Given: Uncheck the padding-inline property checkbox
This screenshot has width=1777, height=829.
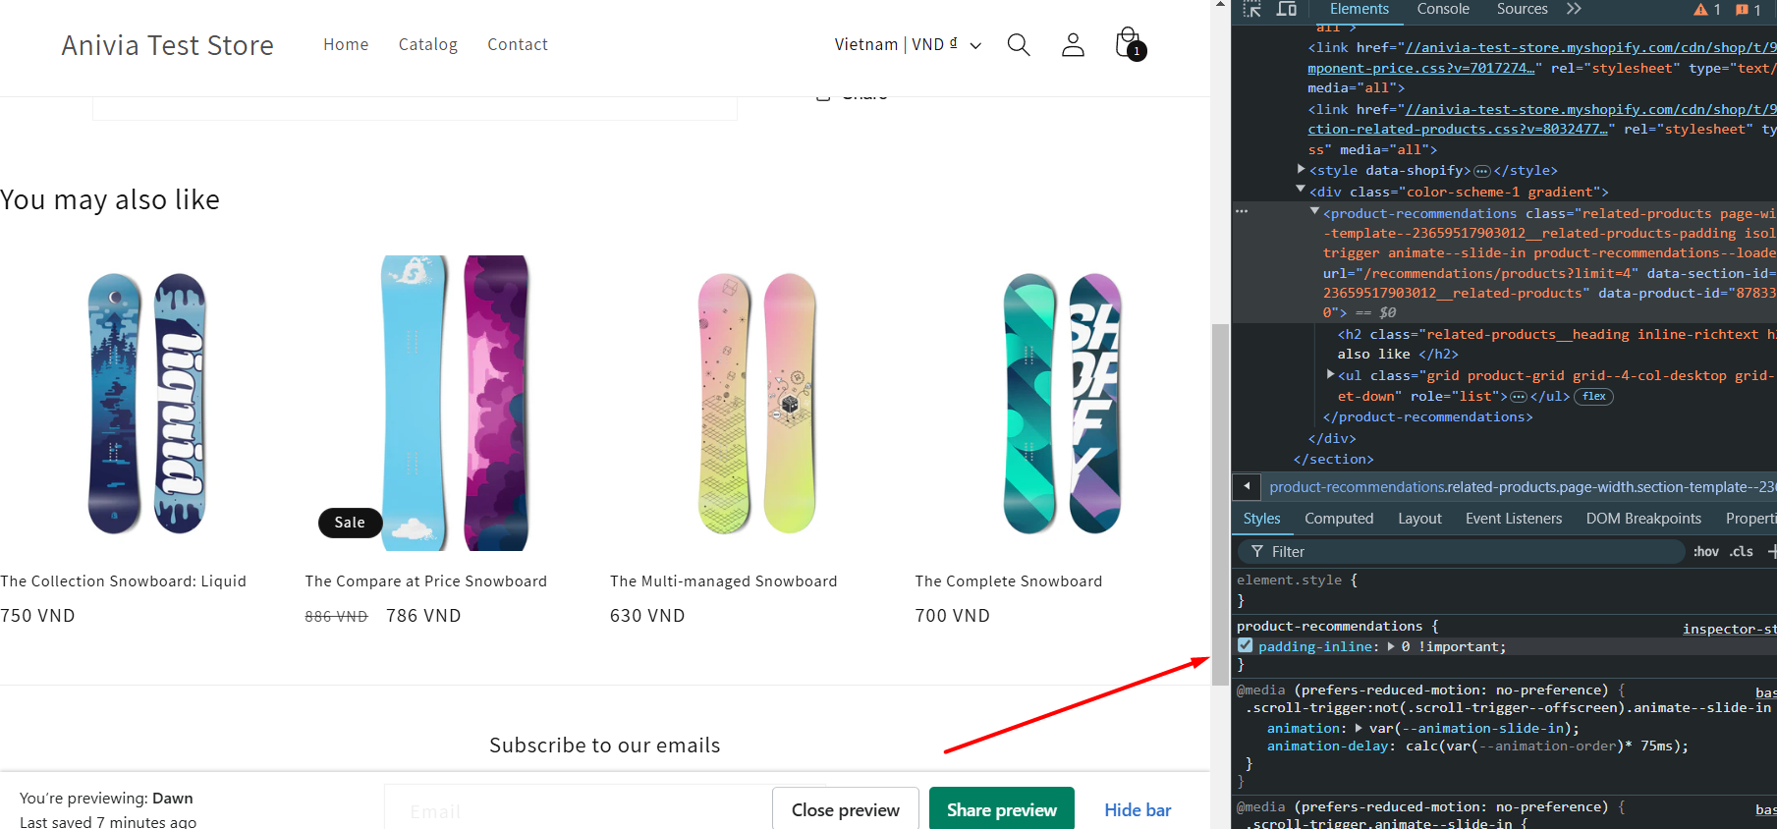Looking at the screenshot, I should pos(1246,646).
